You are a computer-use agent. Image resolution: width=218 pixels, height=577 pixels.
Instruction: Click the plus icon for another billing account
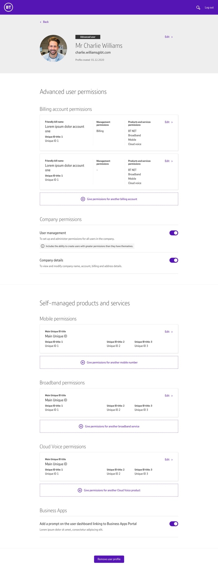point(83,199)
